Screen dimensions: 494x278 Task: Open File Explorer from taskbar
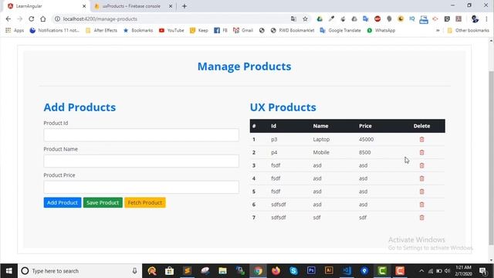(222, 271)
